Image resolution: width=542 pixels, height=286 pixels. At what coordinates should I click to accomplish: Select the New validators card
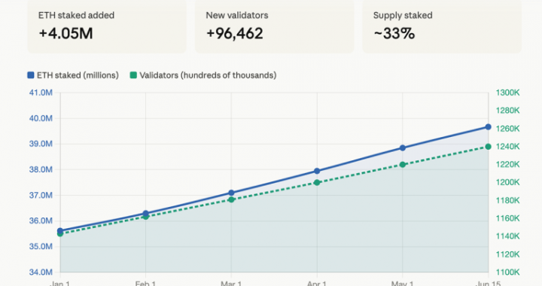[x=275, y=26]
